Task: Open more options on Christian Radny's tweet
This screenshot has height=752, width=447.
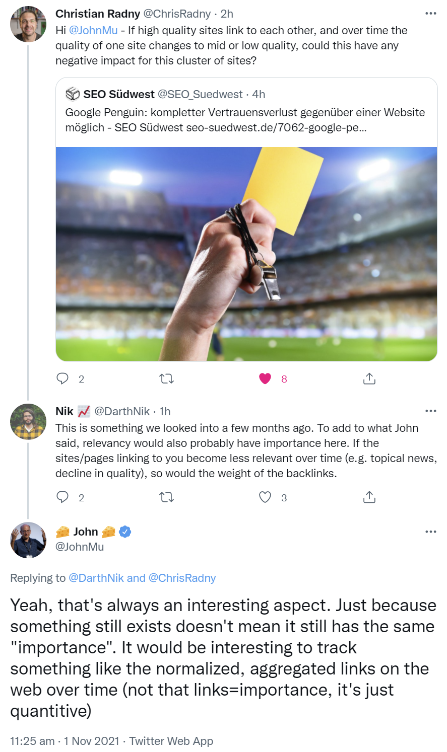Action: tap(430, 14)
